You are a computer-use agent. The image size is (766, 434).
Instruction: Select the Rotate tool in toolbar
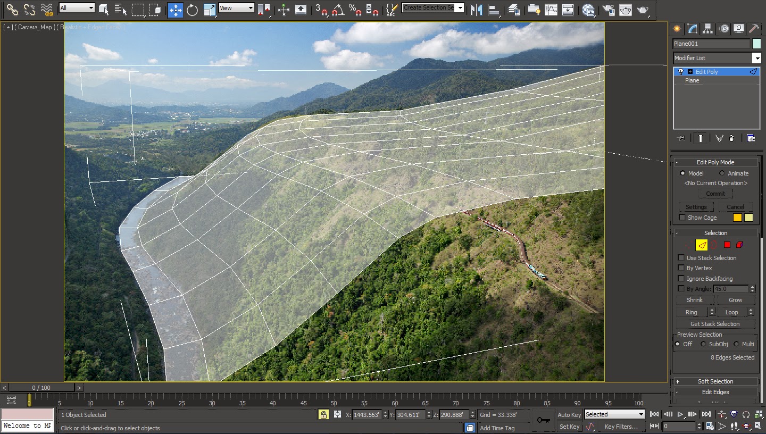click(x=192, y=10)
